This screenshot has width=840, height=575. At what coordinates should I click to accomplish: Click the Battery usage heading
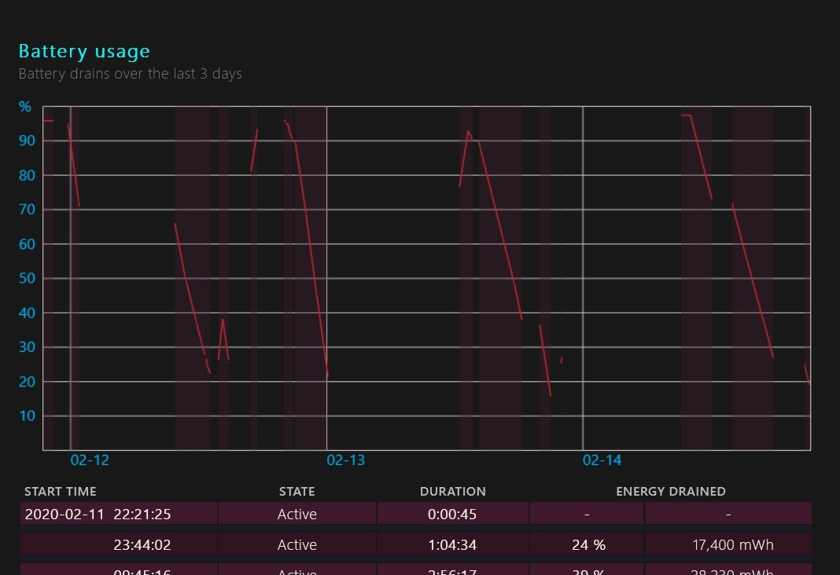coord(84,51)
